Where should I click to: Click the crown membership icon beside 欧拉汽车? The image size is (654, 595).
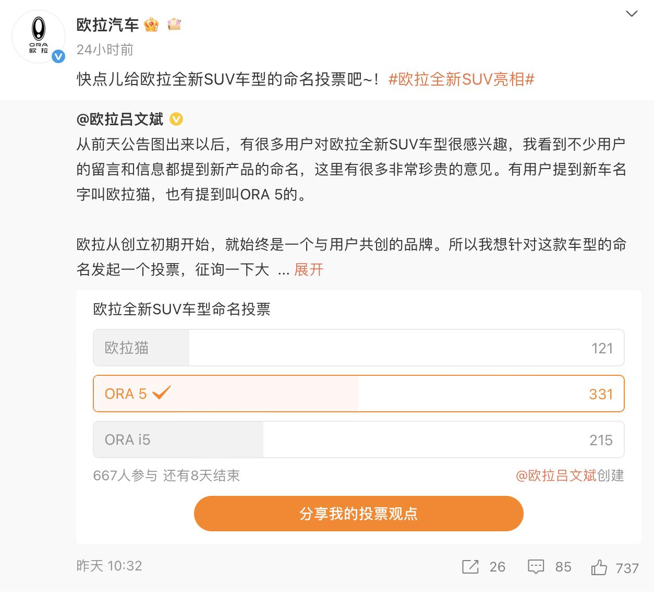(151, 25)
